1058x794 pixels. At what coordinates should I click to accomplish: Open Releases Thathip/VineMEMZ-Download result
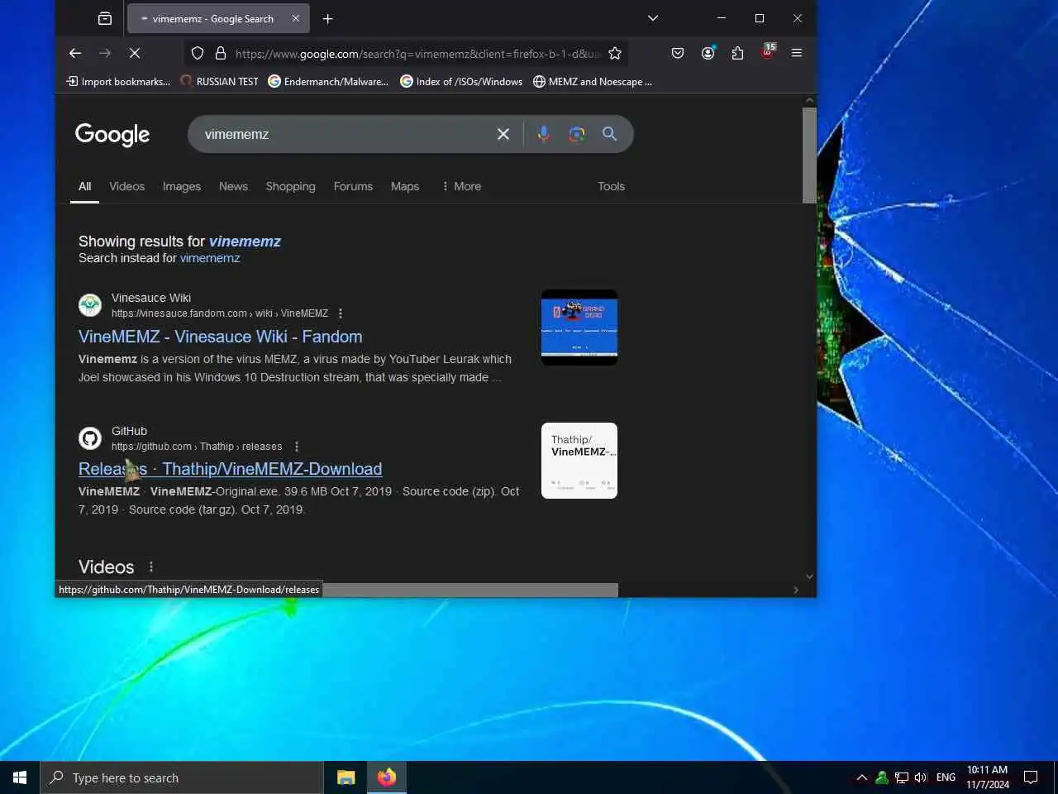pos(230,469)
